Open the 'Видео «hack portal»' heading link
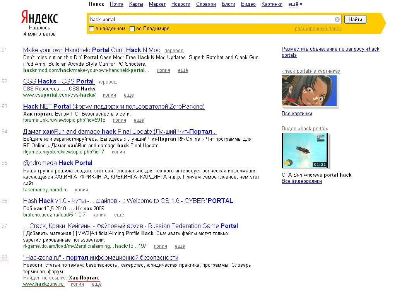Screen dimensions: 397x293 (305, 129)
